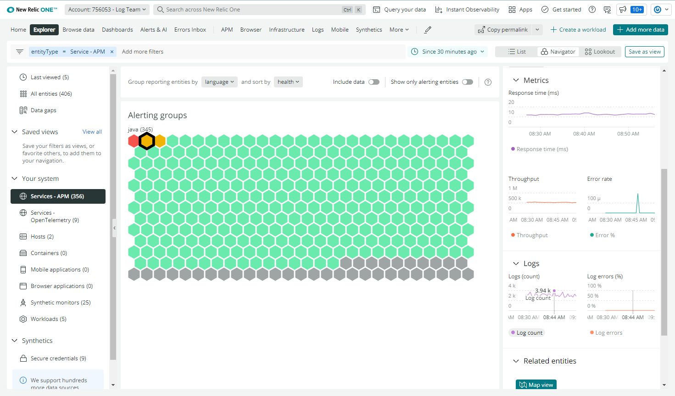Viewport: 675px width, 396px height.
Task: Open the Apps grid
Action: tap(520, 10)
